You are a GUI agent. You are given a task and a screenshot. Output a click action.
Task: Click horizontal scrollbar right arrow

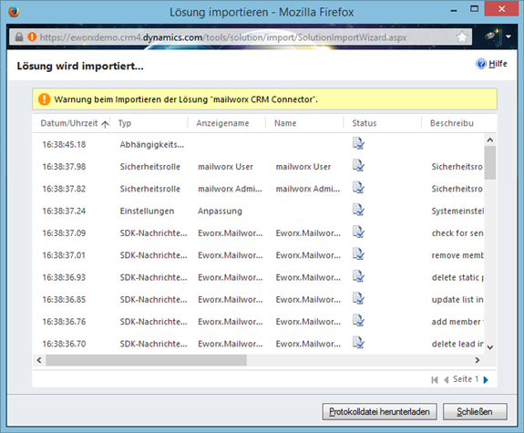[478, 360]
